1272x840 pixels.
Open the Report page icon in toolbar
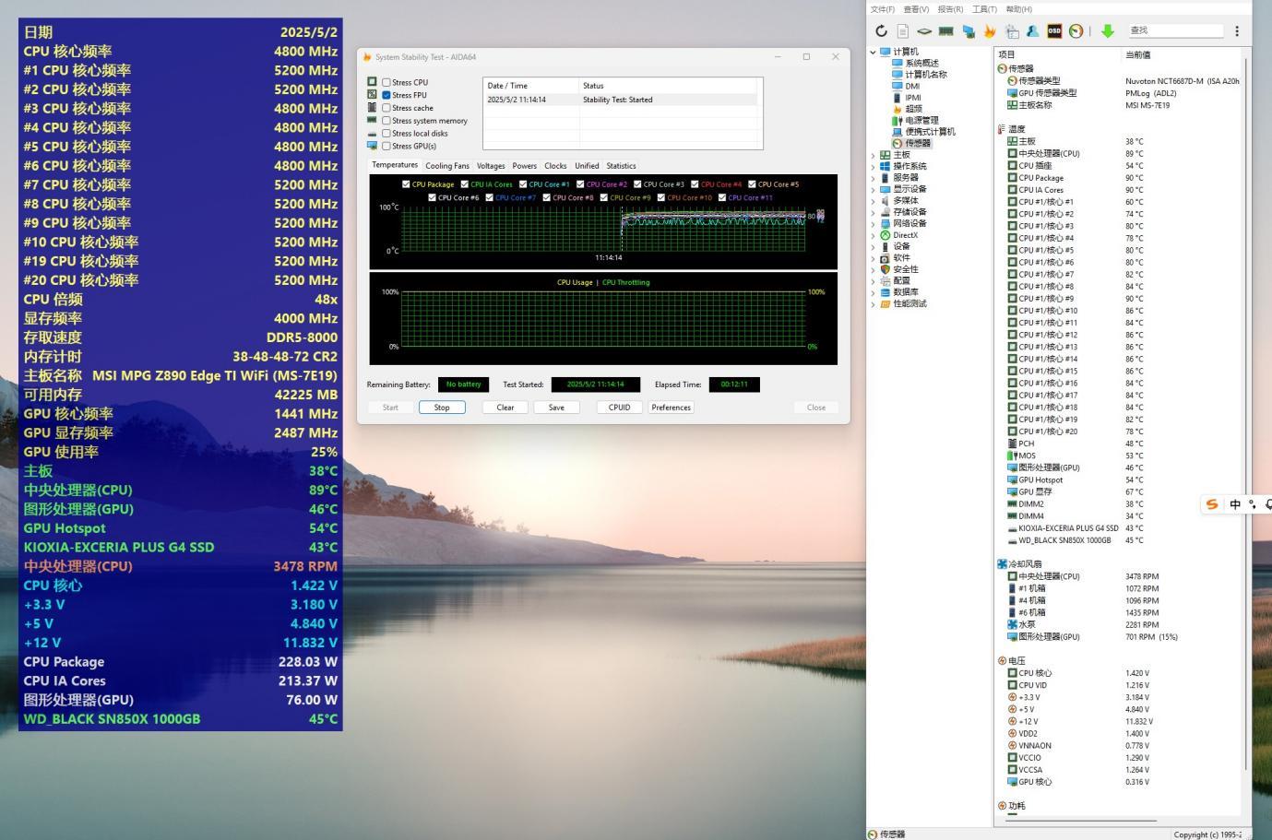tap(902, 30)
